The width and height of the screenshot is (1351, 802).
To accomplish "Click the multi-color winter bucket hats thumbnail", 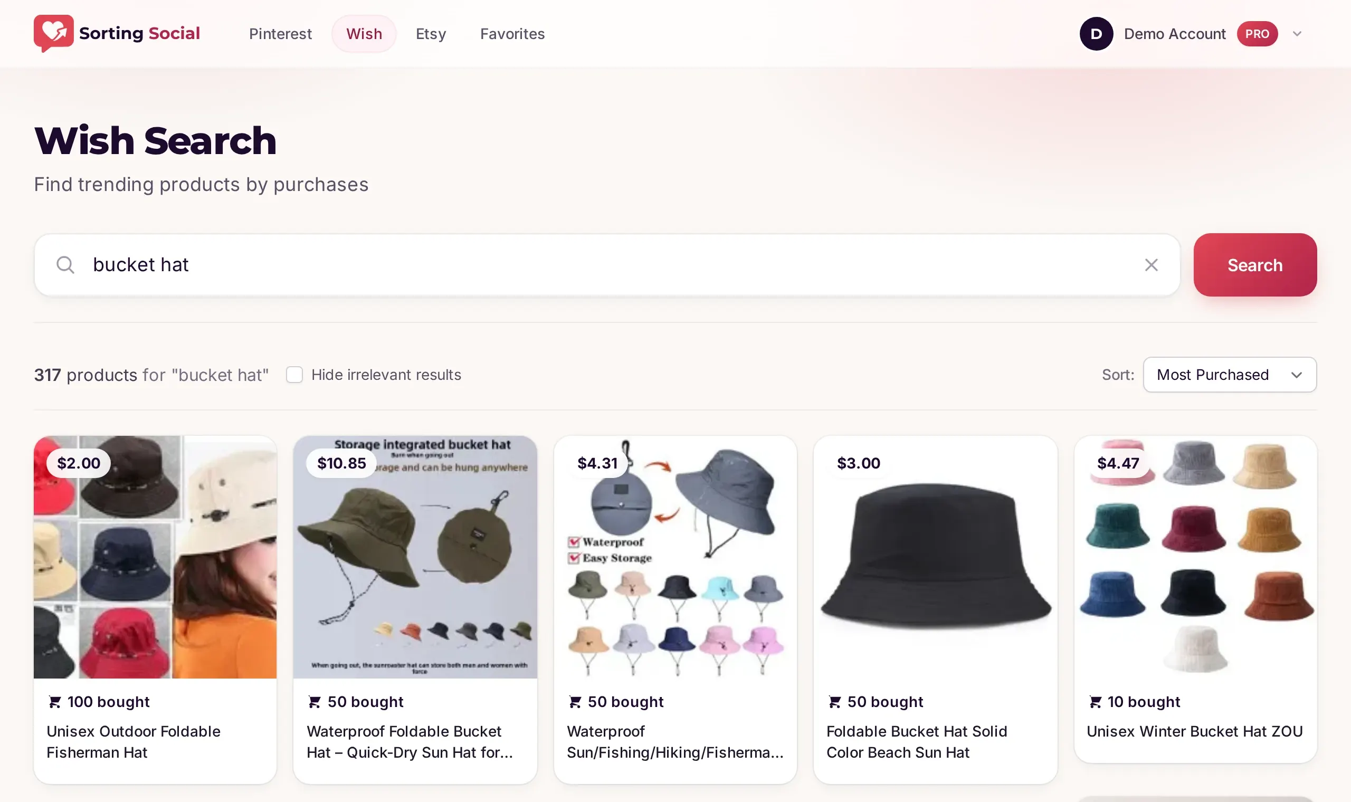I will pyautogui.click(x=1195, y=557).
